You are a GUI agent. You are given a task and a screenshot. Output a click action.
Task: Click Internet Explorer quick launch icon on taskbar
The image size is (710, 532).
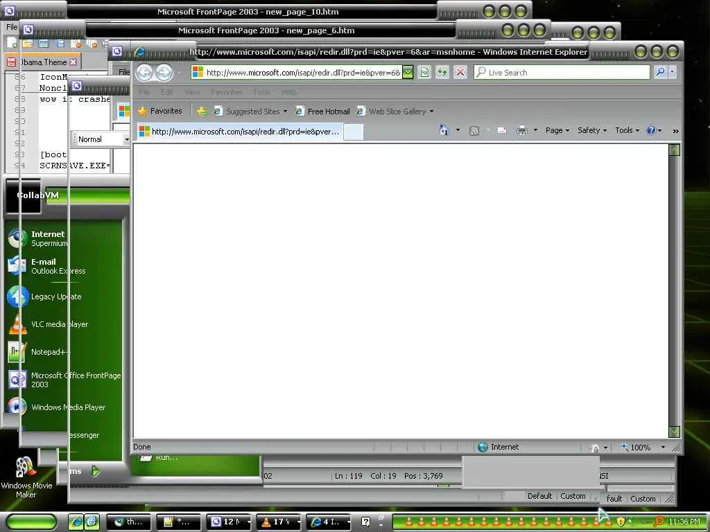[x=76, y=522]
